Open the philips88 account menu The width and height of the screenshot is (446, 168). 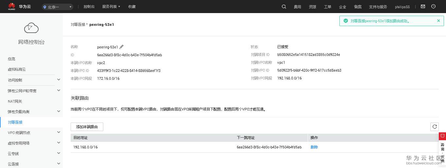click(x=402, y=7)
